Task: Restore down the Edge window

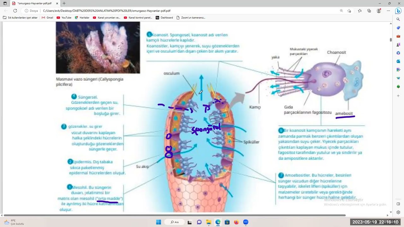Action: tap(389, 3)
